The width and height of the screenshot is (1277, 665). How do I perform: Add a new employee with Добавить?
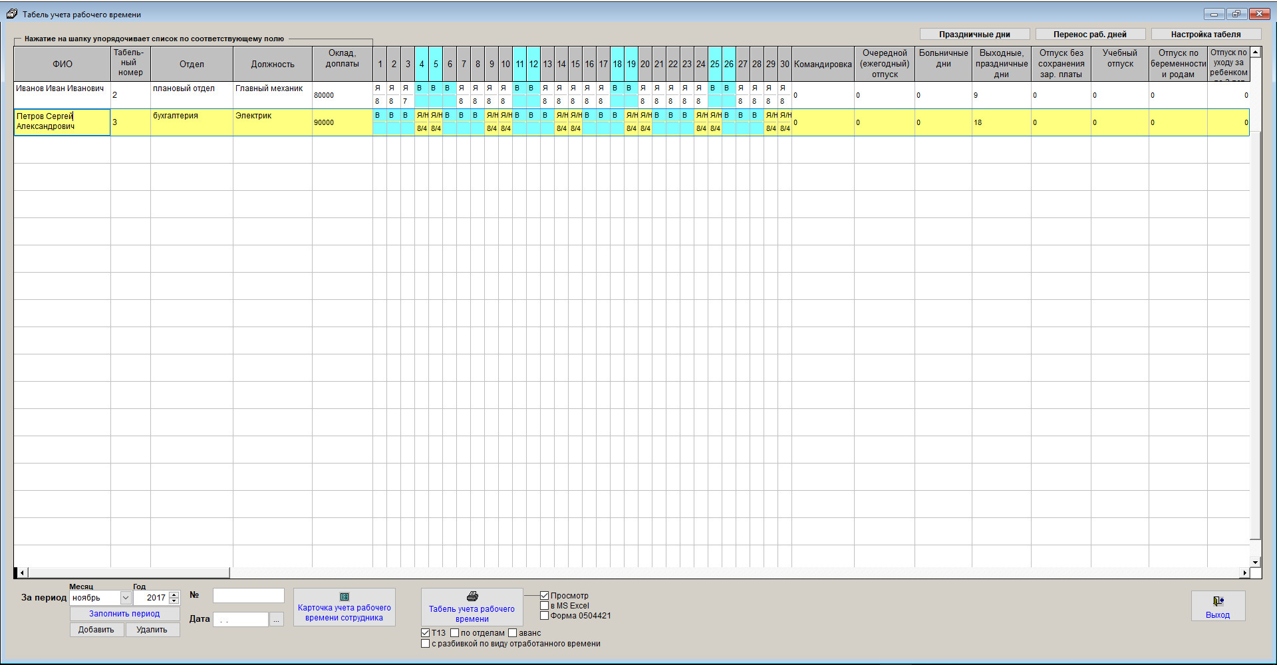[x=96, y=630]
